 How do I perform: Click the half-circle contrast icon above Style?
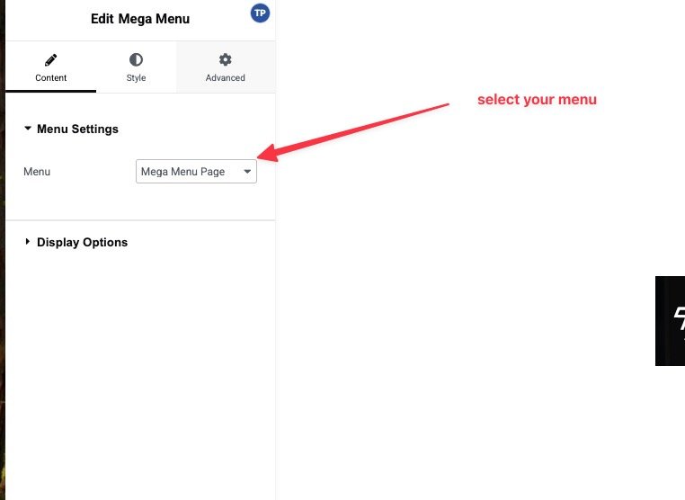point(136,60)
